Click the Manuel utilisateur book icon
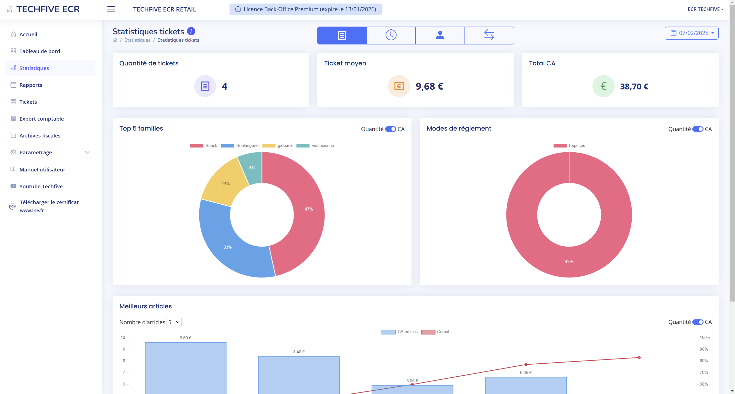Viewport: 735px width, 394px height. tap(13, 169)
